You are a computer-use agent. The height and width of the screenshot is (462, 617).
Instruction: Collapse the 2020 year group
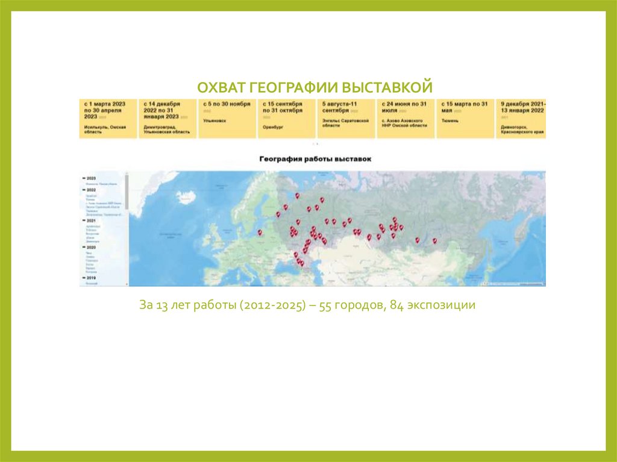click(84, 248)
